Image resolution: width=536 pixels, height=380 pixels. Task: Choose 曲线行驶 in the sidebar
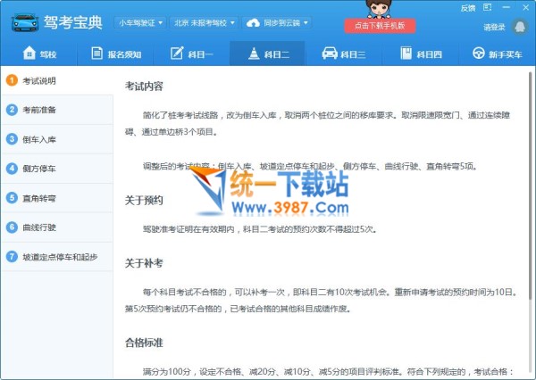(x=57, y=227)
